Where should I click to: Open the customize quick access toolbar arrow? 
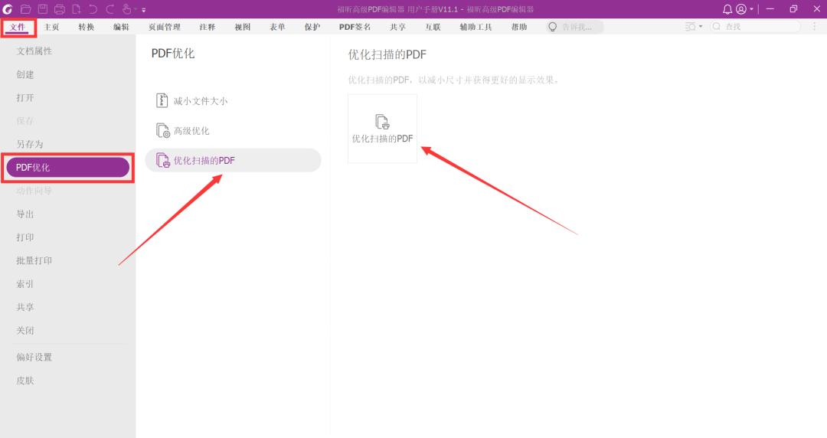click(x=143, y=9)
